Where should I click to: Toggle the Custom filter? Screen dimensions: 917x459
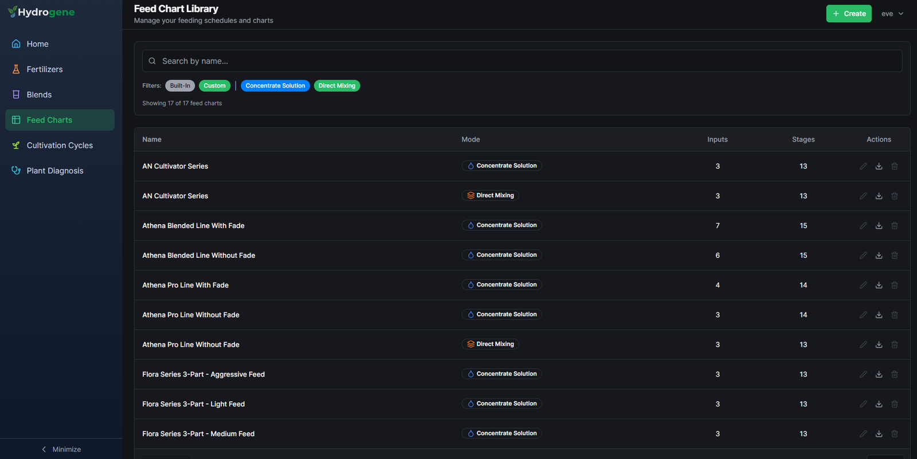pyautogui.click(x=215, y=86)
